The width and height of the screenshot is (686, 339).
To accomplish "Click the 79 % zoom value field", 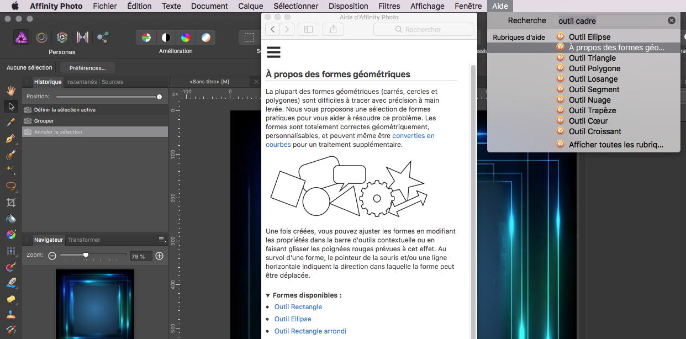I will 141,257.
